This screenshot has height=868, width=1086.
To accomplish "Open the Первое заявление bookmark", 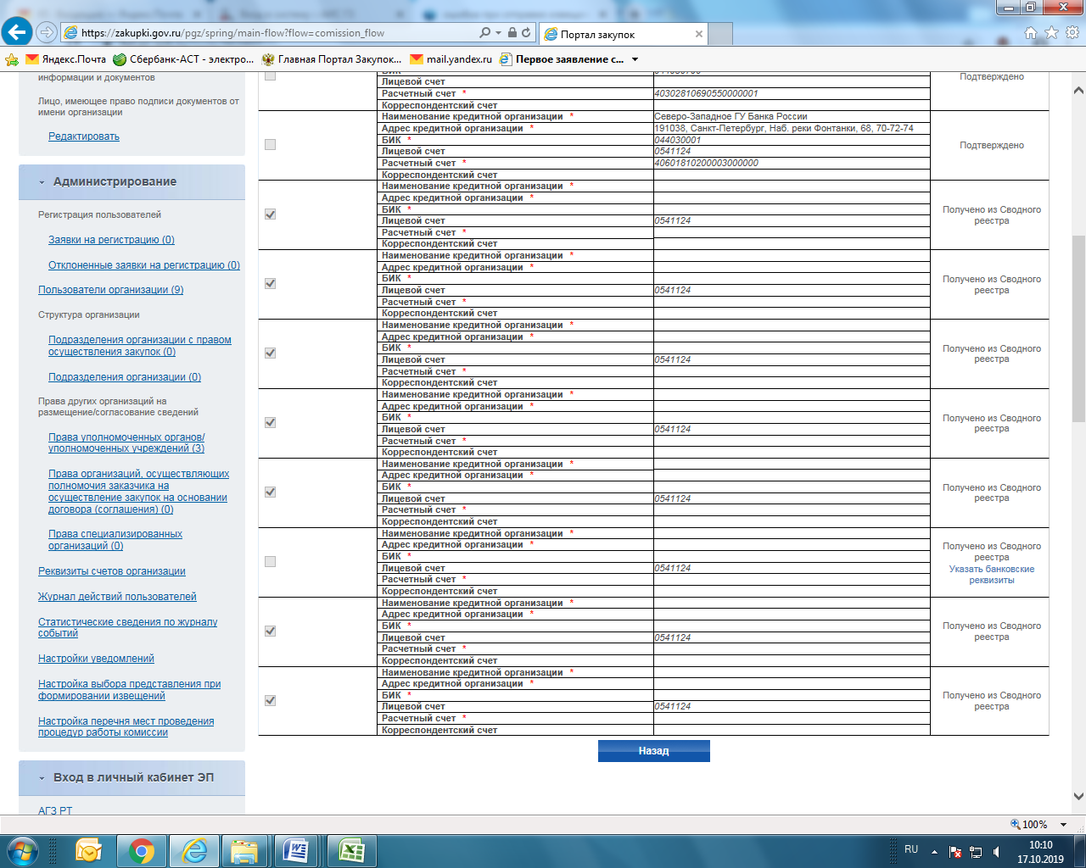I will point(562,59).
